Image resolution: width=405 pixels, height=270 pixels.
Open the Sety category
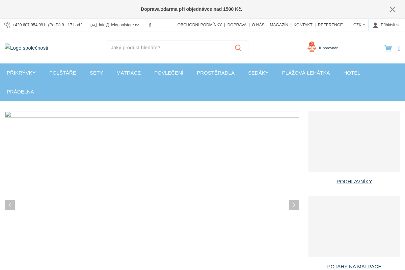(x=96, y=73)
